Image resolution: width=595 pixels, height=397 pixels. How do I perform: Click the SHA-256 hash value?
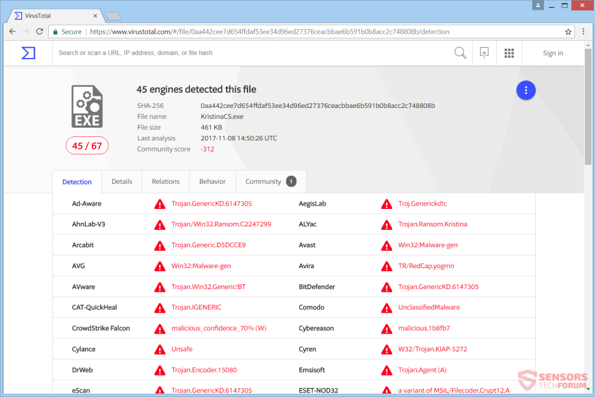pos(318,106)
